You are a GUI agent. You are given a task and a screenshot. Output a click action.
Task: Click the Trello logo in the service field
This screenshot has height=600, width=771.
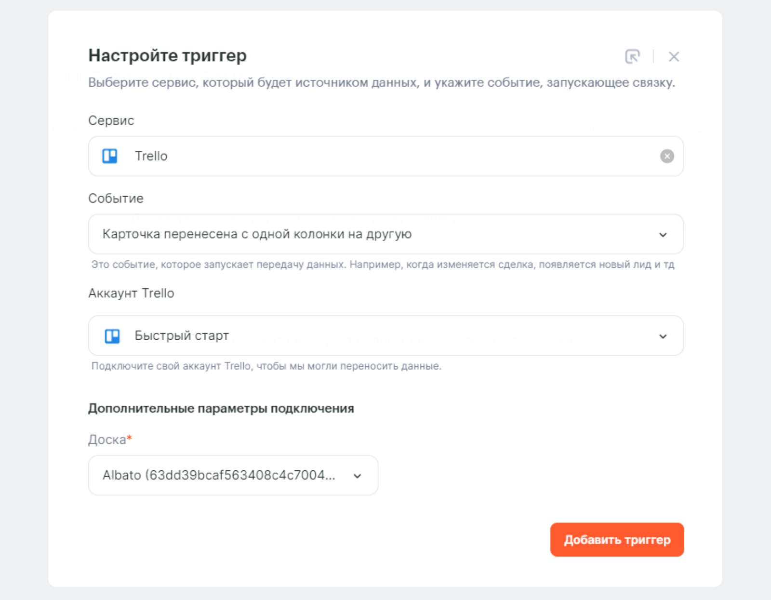(110, 156)
